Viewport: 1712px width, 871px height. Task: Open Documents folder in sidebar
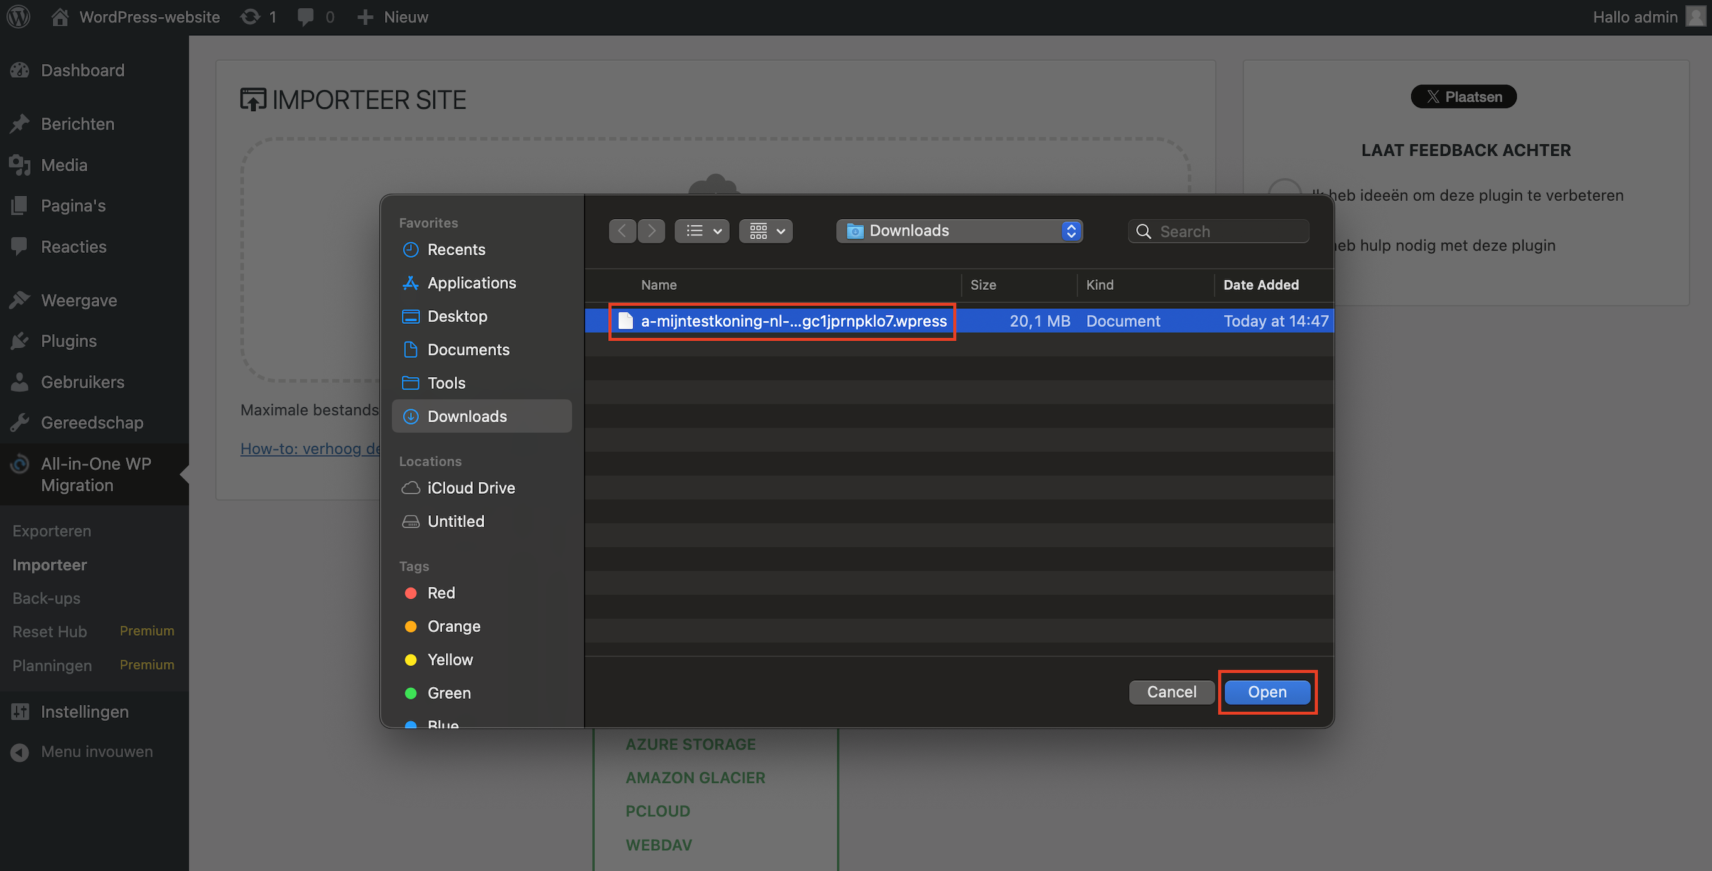point(468,350)
